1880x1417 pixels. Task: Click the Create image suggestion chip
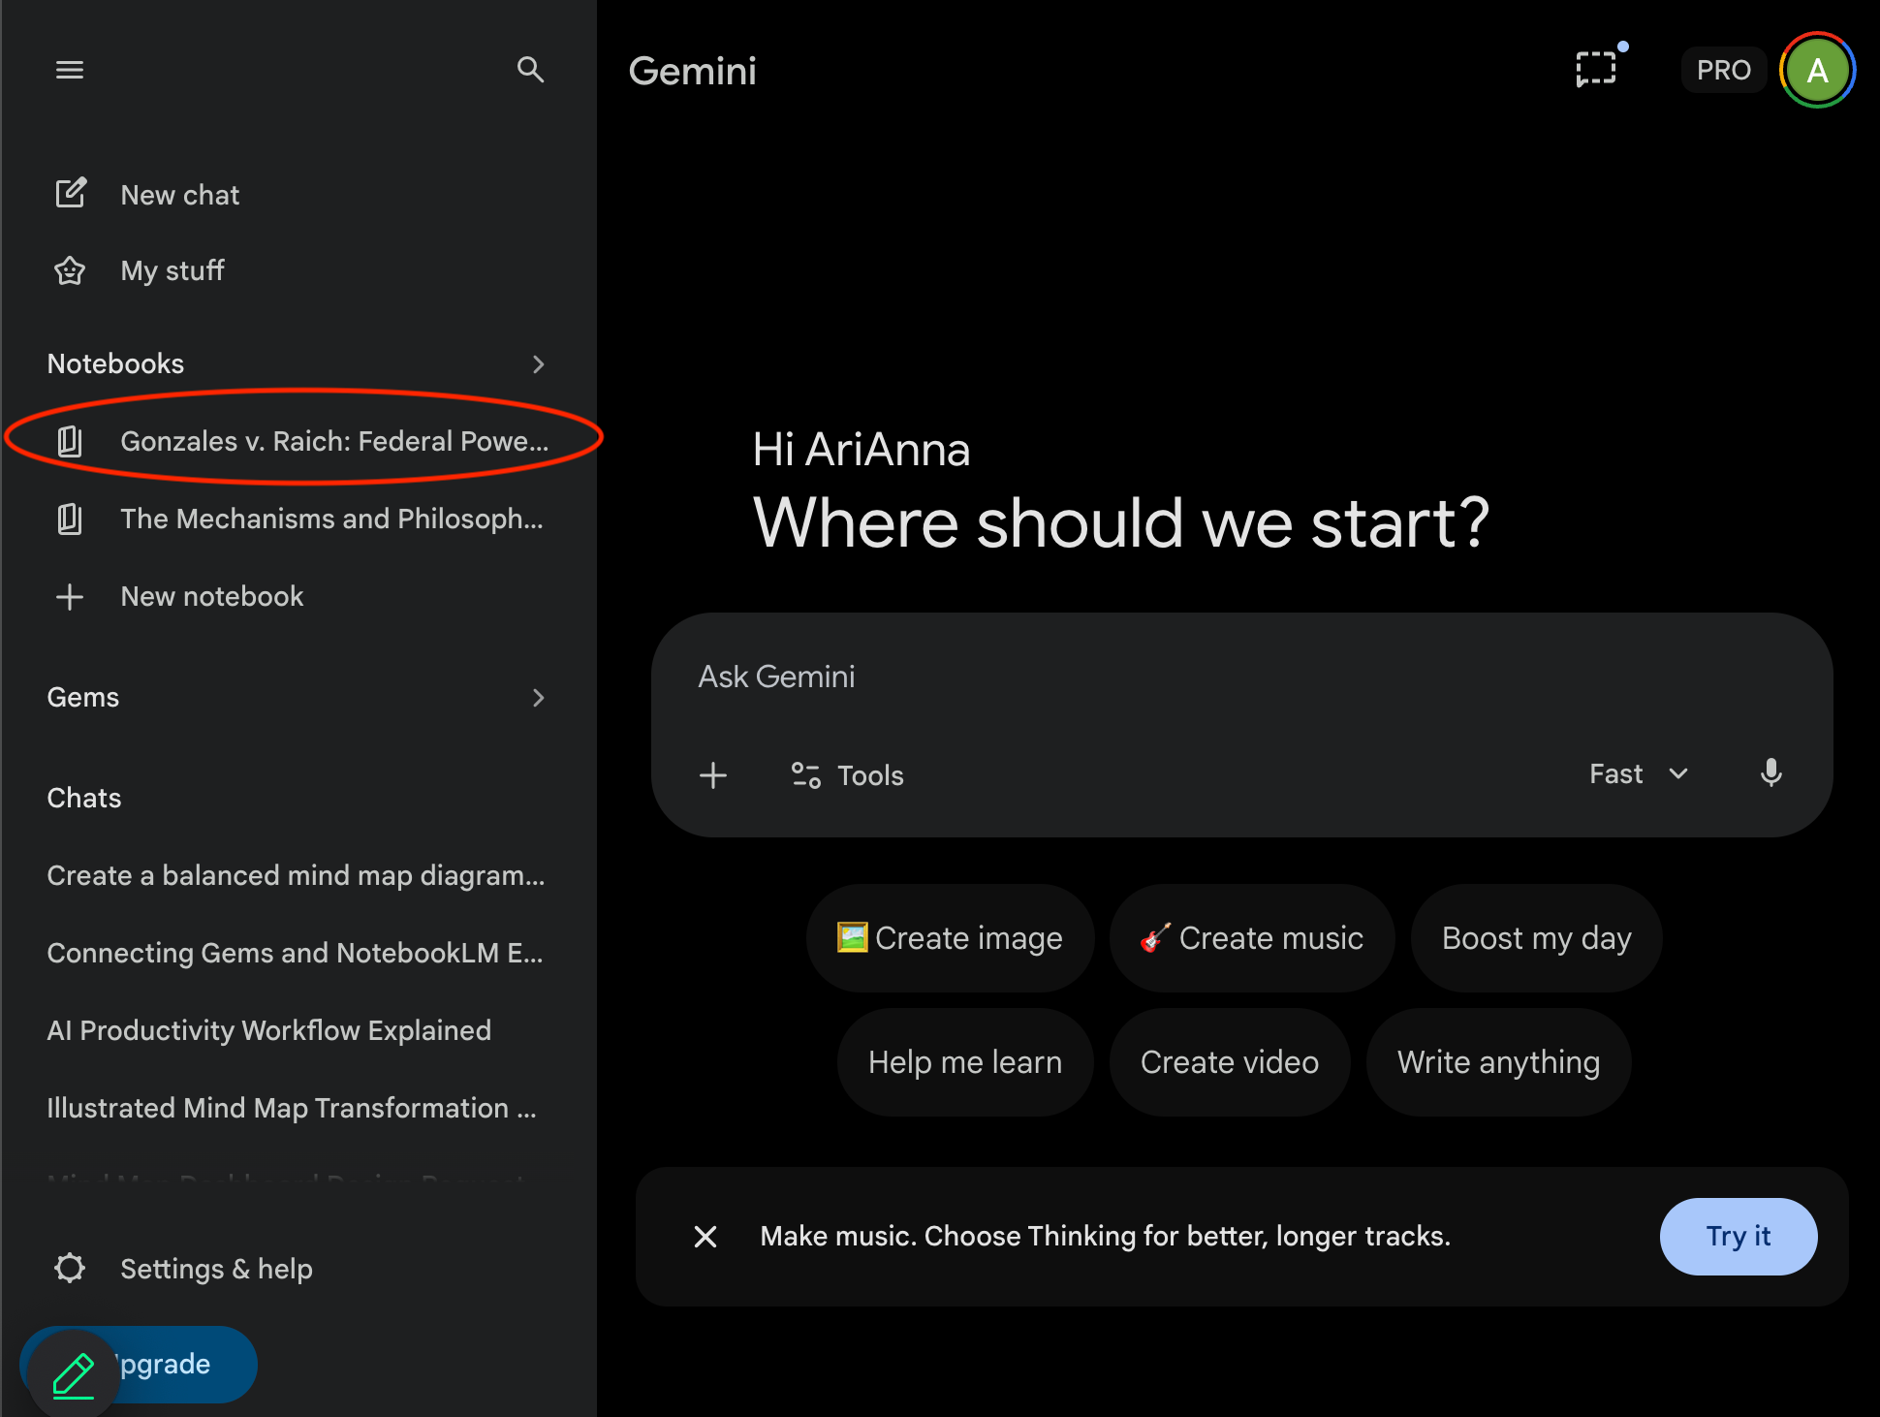click(950, 938)
